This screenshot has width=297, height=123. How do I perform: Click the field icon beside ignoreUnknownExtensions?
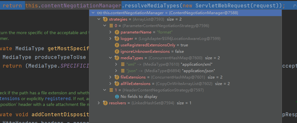click(117, 52)
